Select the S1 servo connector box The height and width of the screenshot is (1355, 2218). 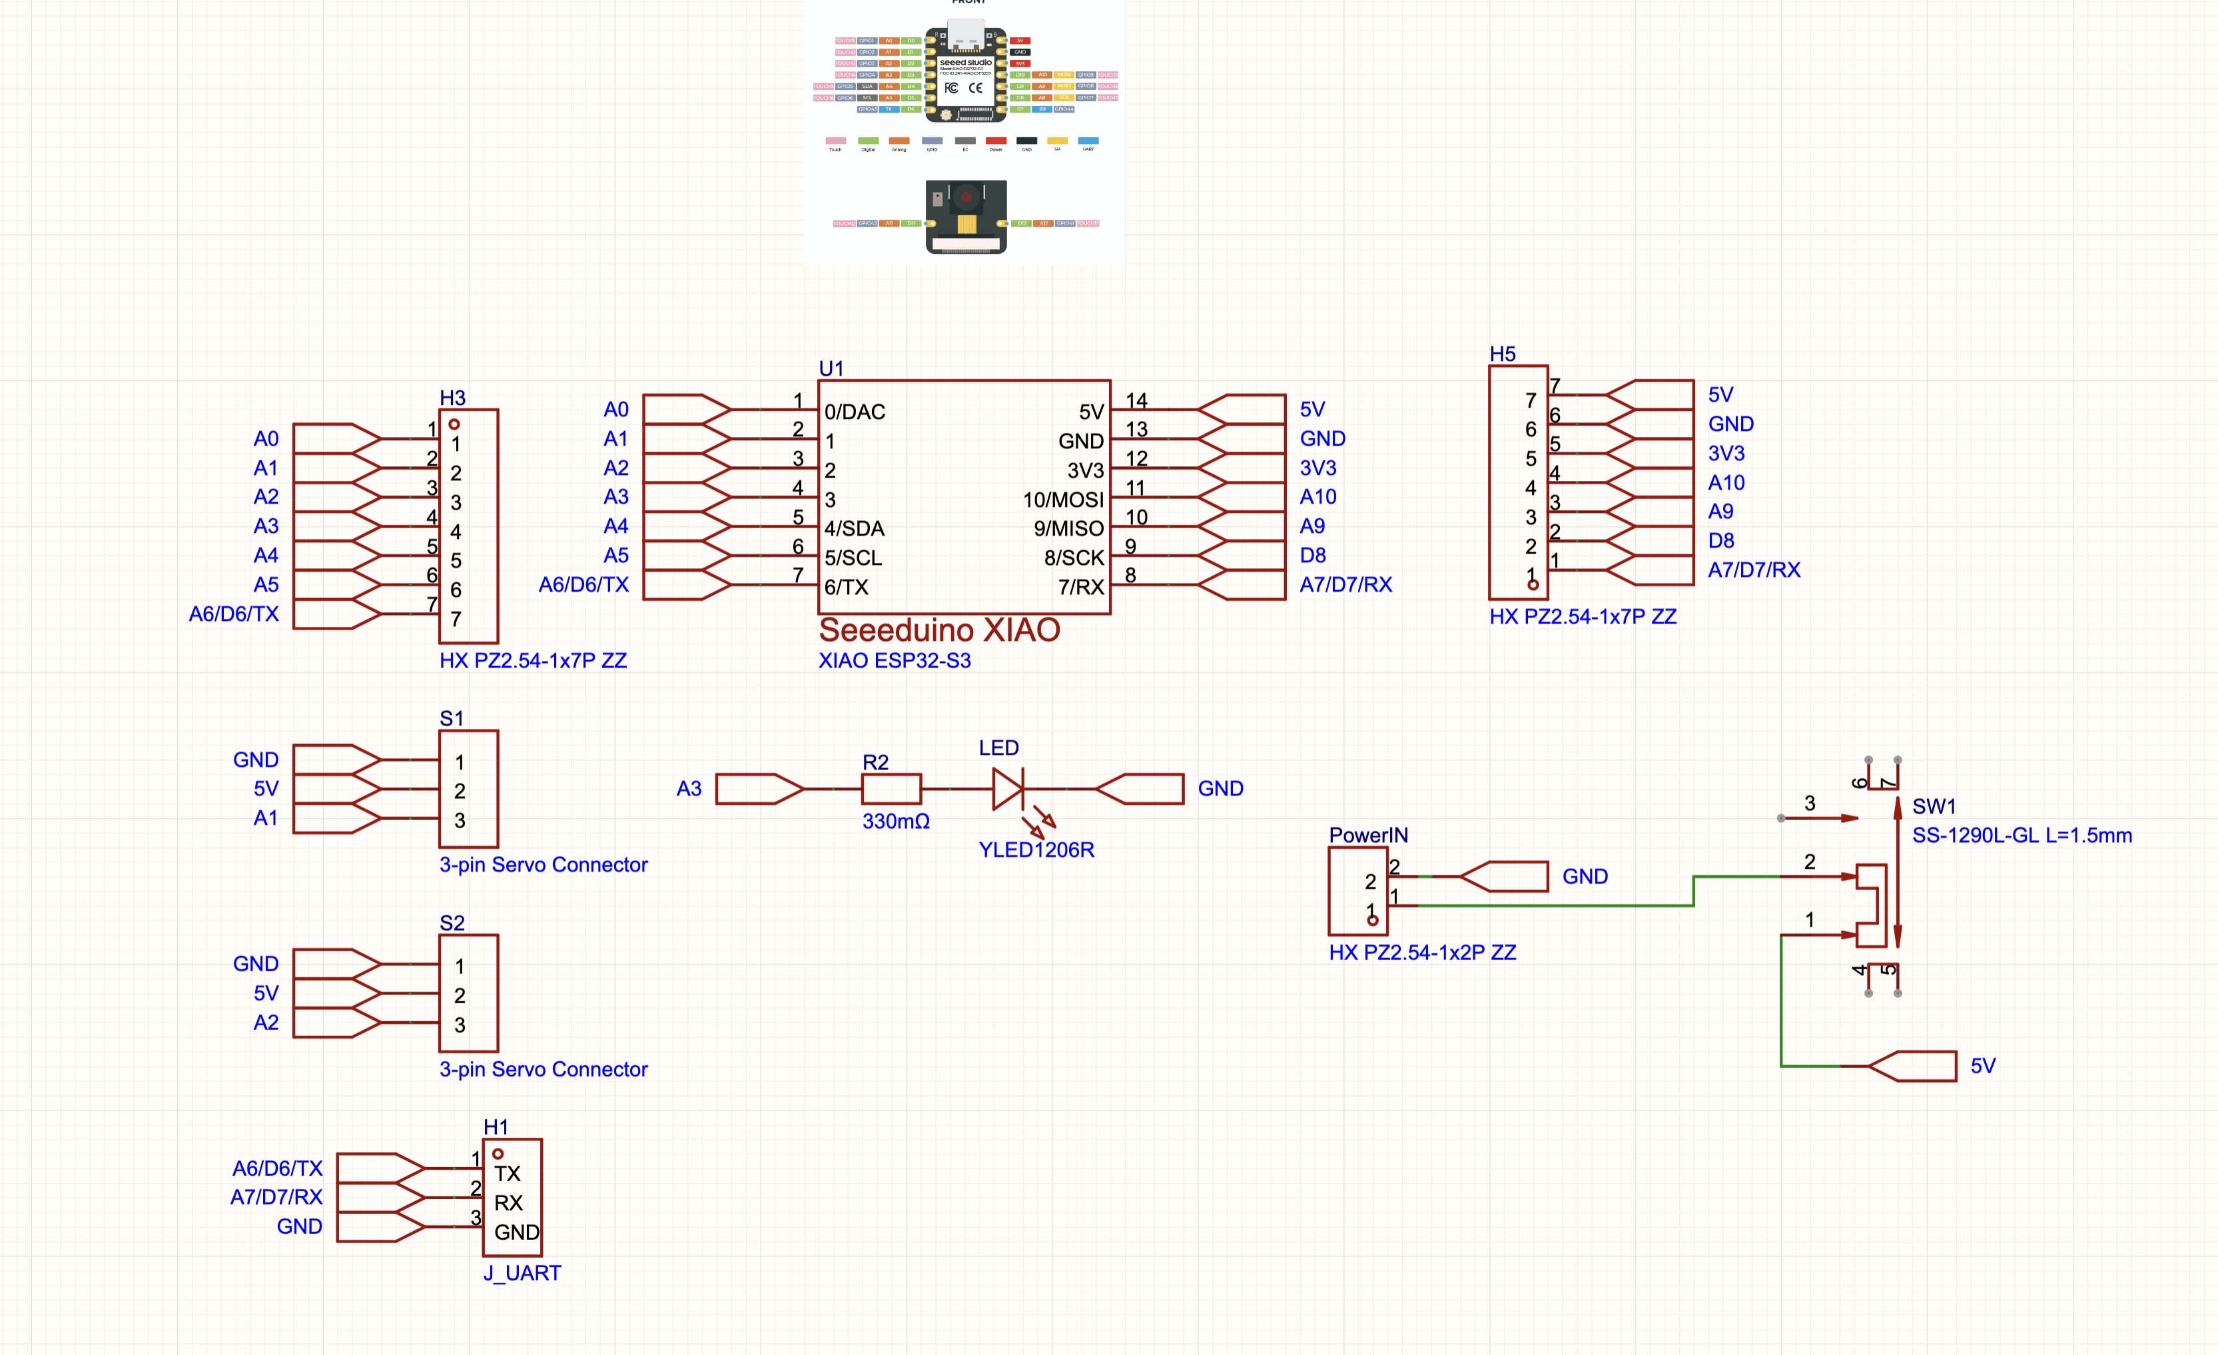pyautogui.click(x=468, y=789)
